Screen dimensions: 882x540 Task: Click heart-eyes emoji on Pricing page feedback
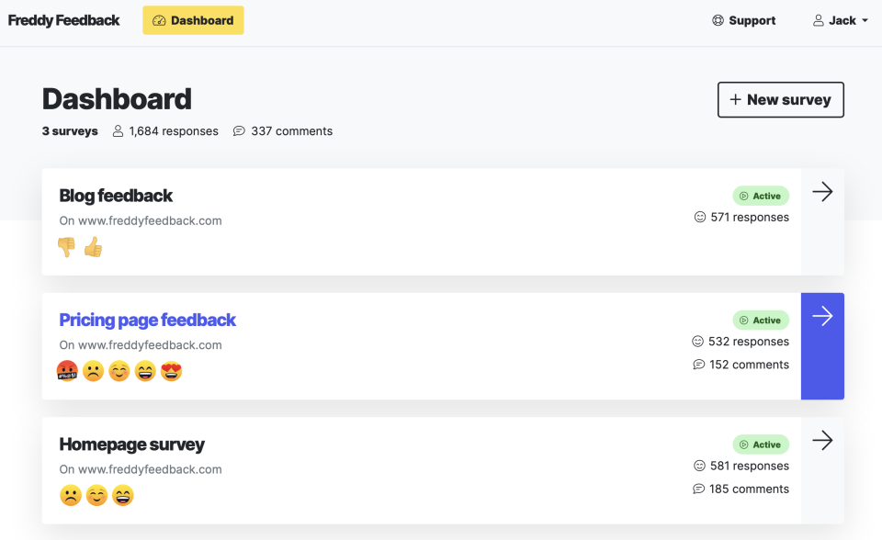point(171,372)
